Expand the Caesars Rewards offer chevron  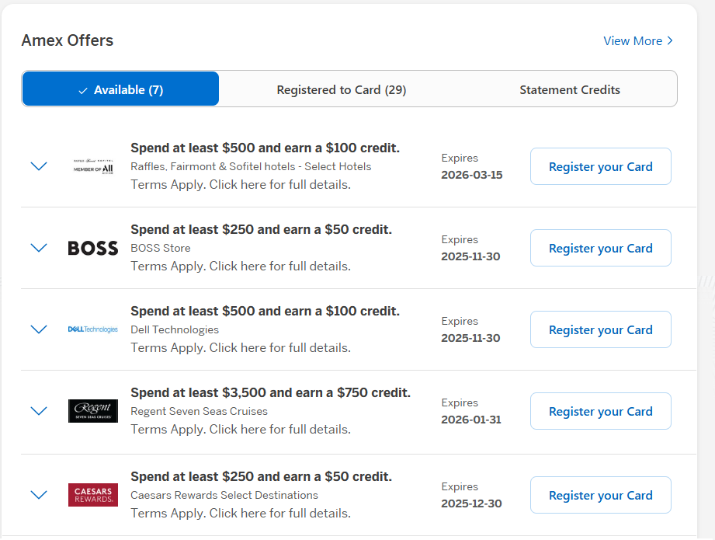[39, 495]
